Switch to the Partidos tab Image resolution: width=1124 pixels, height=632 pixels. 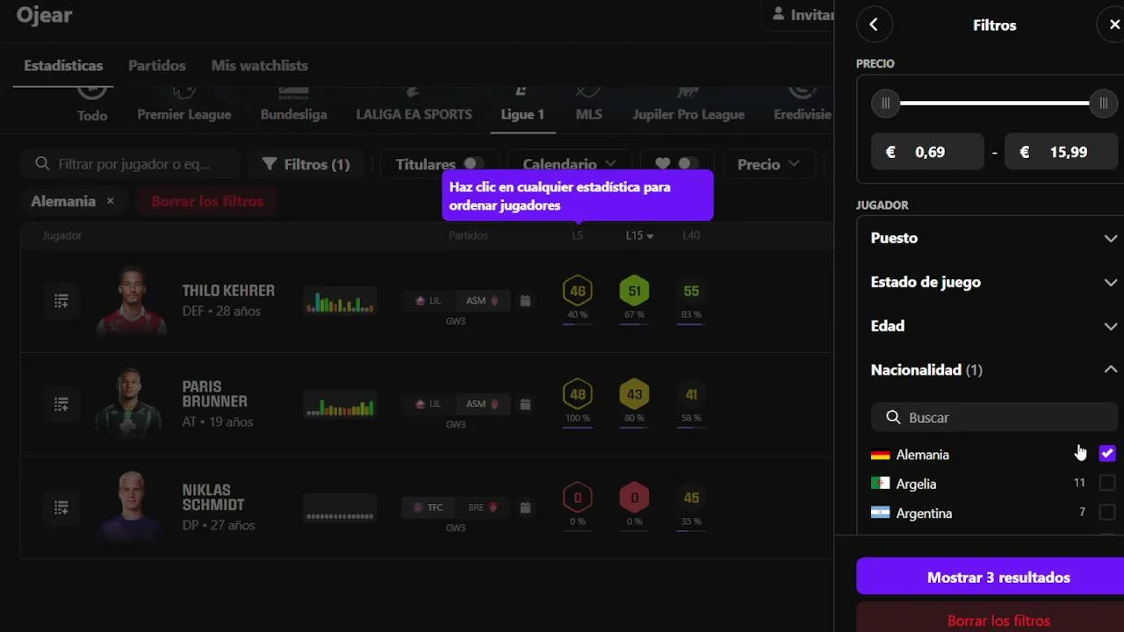click(157, 65)
